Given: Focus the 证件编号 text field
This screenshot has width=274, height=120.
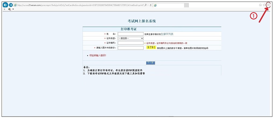Looking at the screenshot, I should (x=131, y=43).
